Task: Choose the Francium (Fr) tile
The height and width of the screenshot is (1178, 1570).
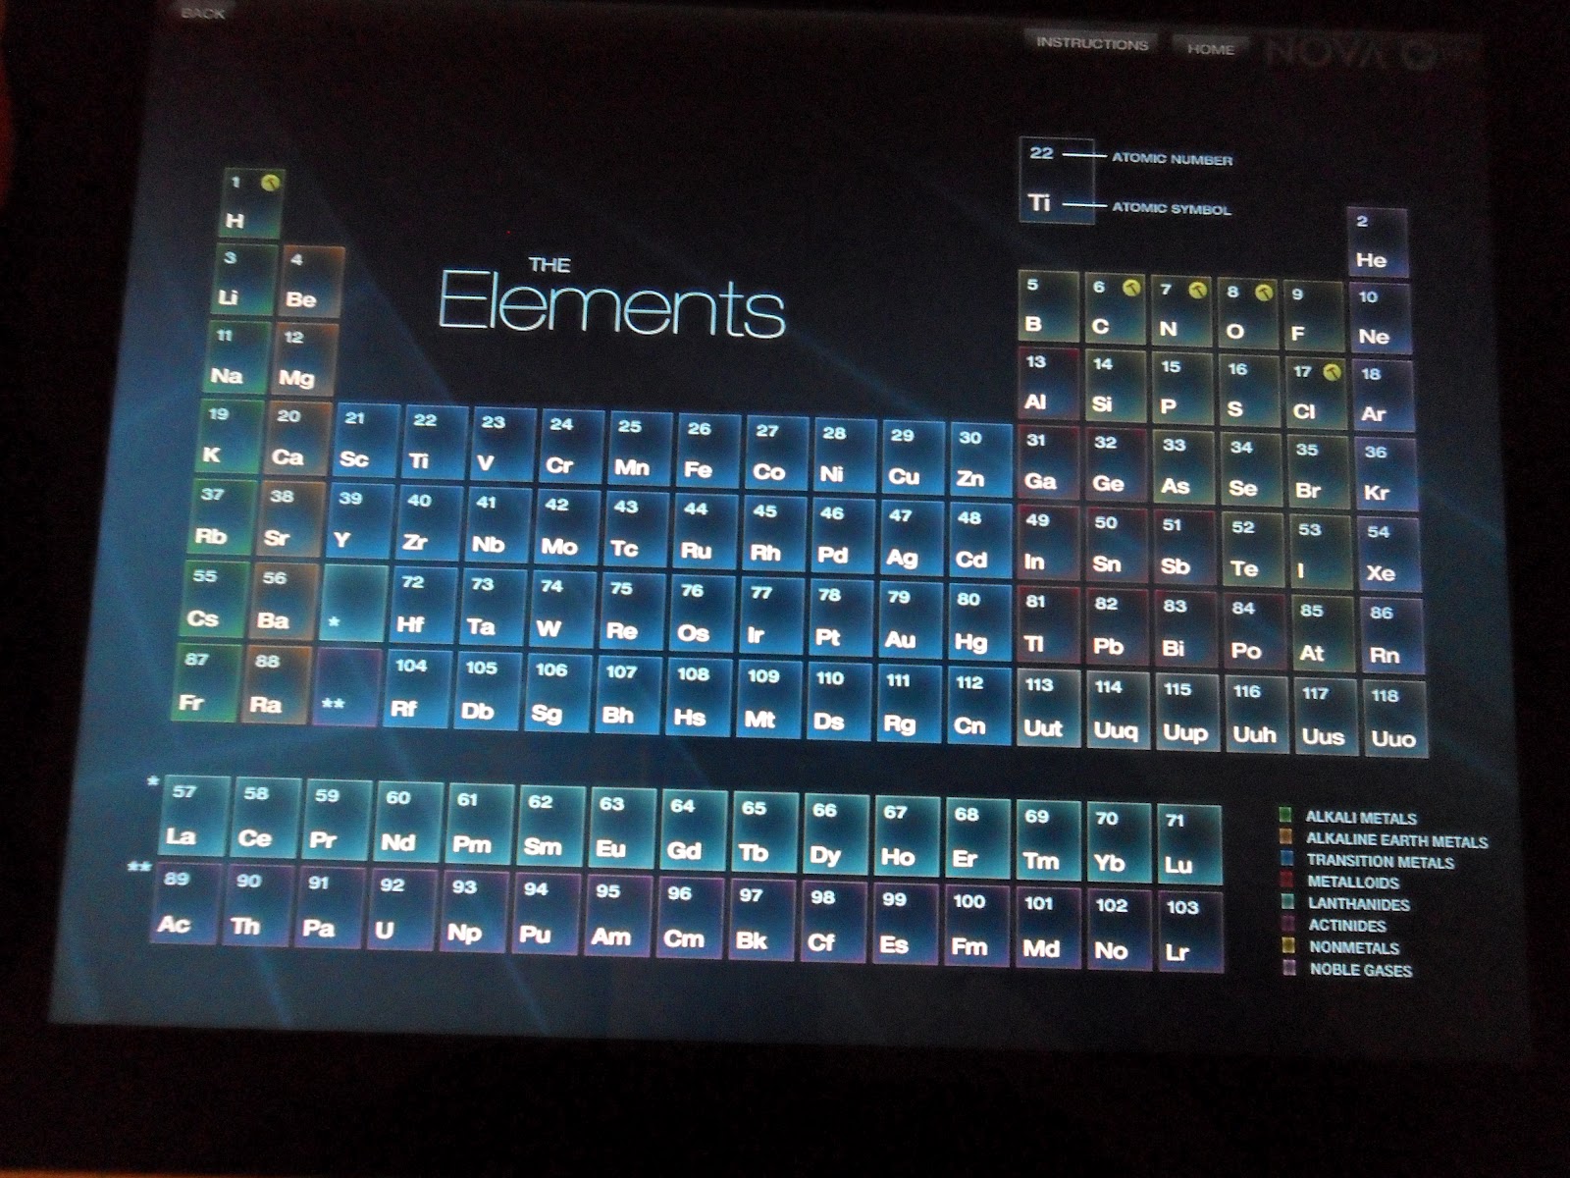Action: (x=206, y=683)
